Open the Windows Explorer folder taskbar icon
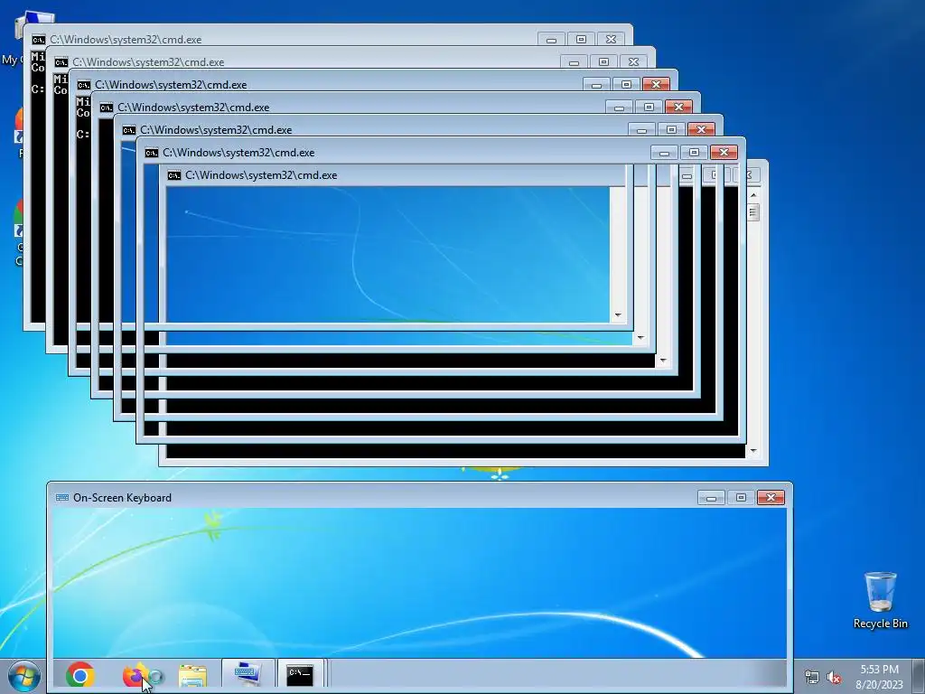 point(192,676)
